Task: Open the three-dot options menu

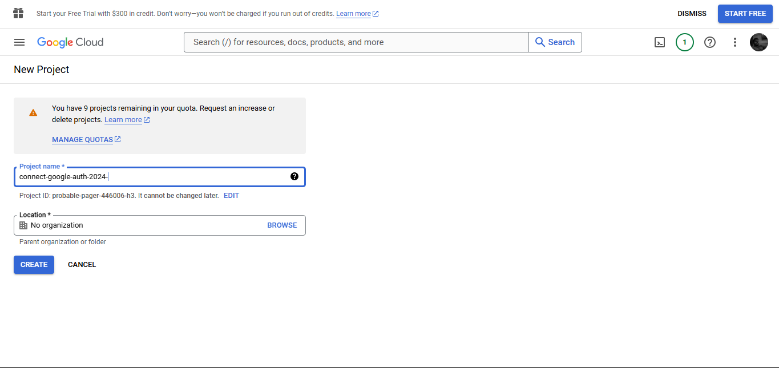Action: (734, 42)
